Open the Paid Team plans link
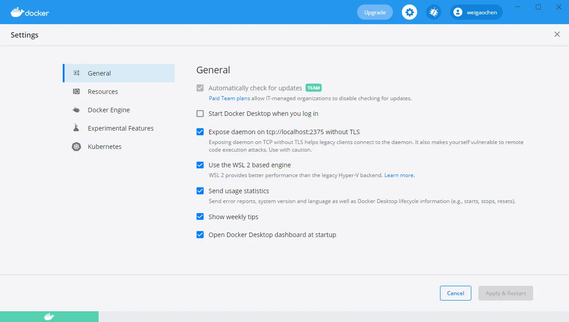 [229, 98]
